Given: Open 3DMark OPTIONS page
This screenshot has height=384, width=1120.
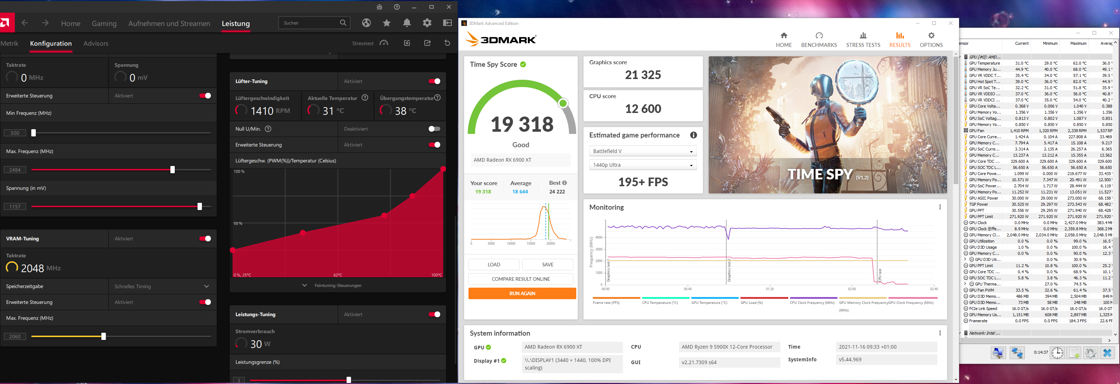Looking at the screenshot, I should coord(931,39).
